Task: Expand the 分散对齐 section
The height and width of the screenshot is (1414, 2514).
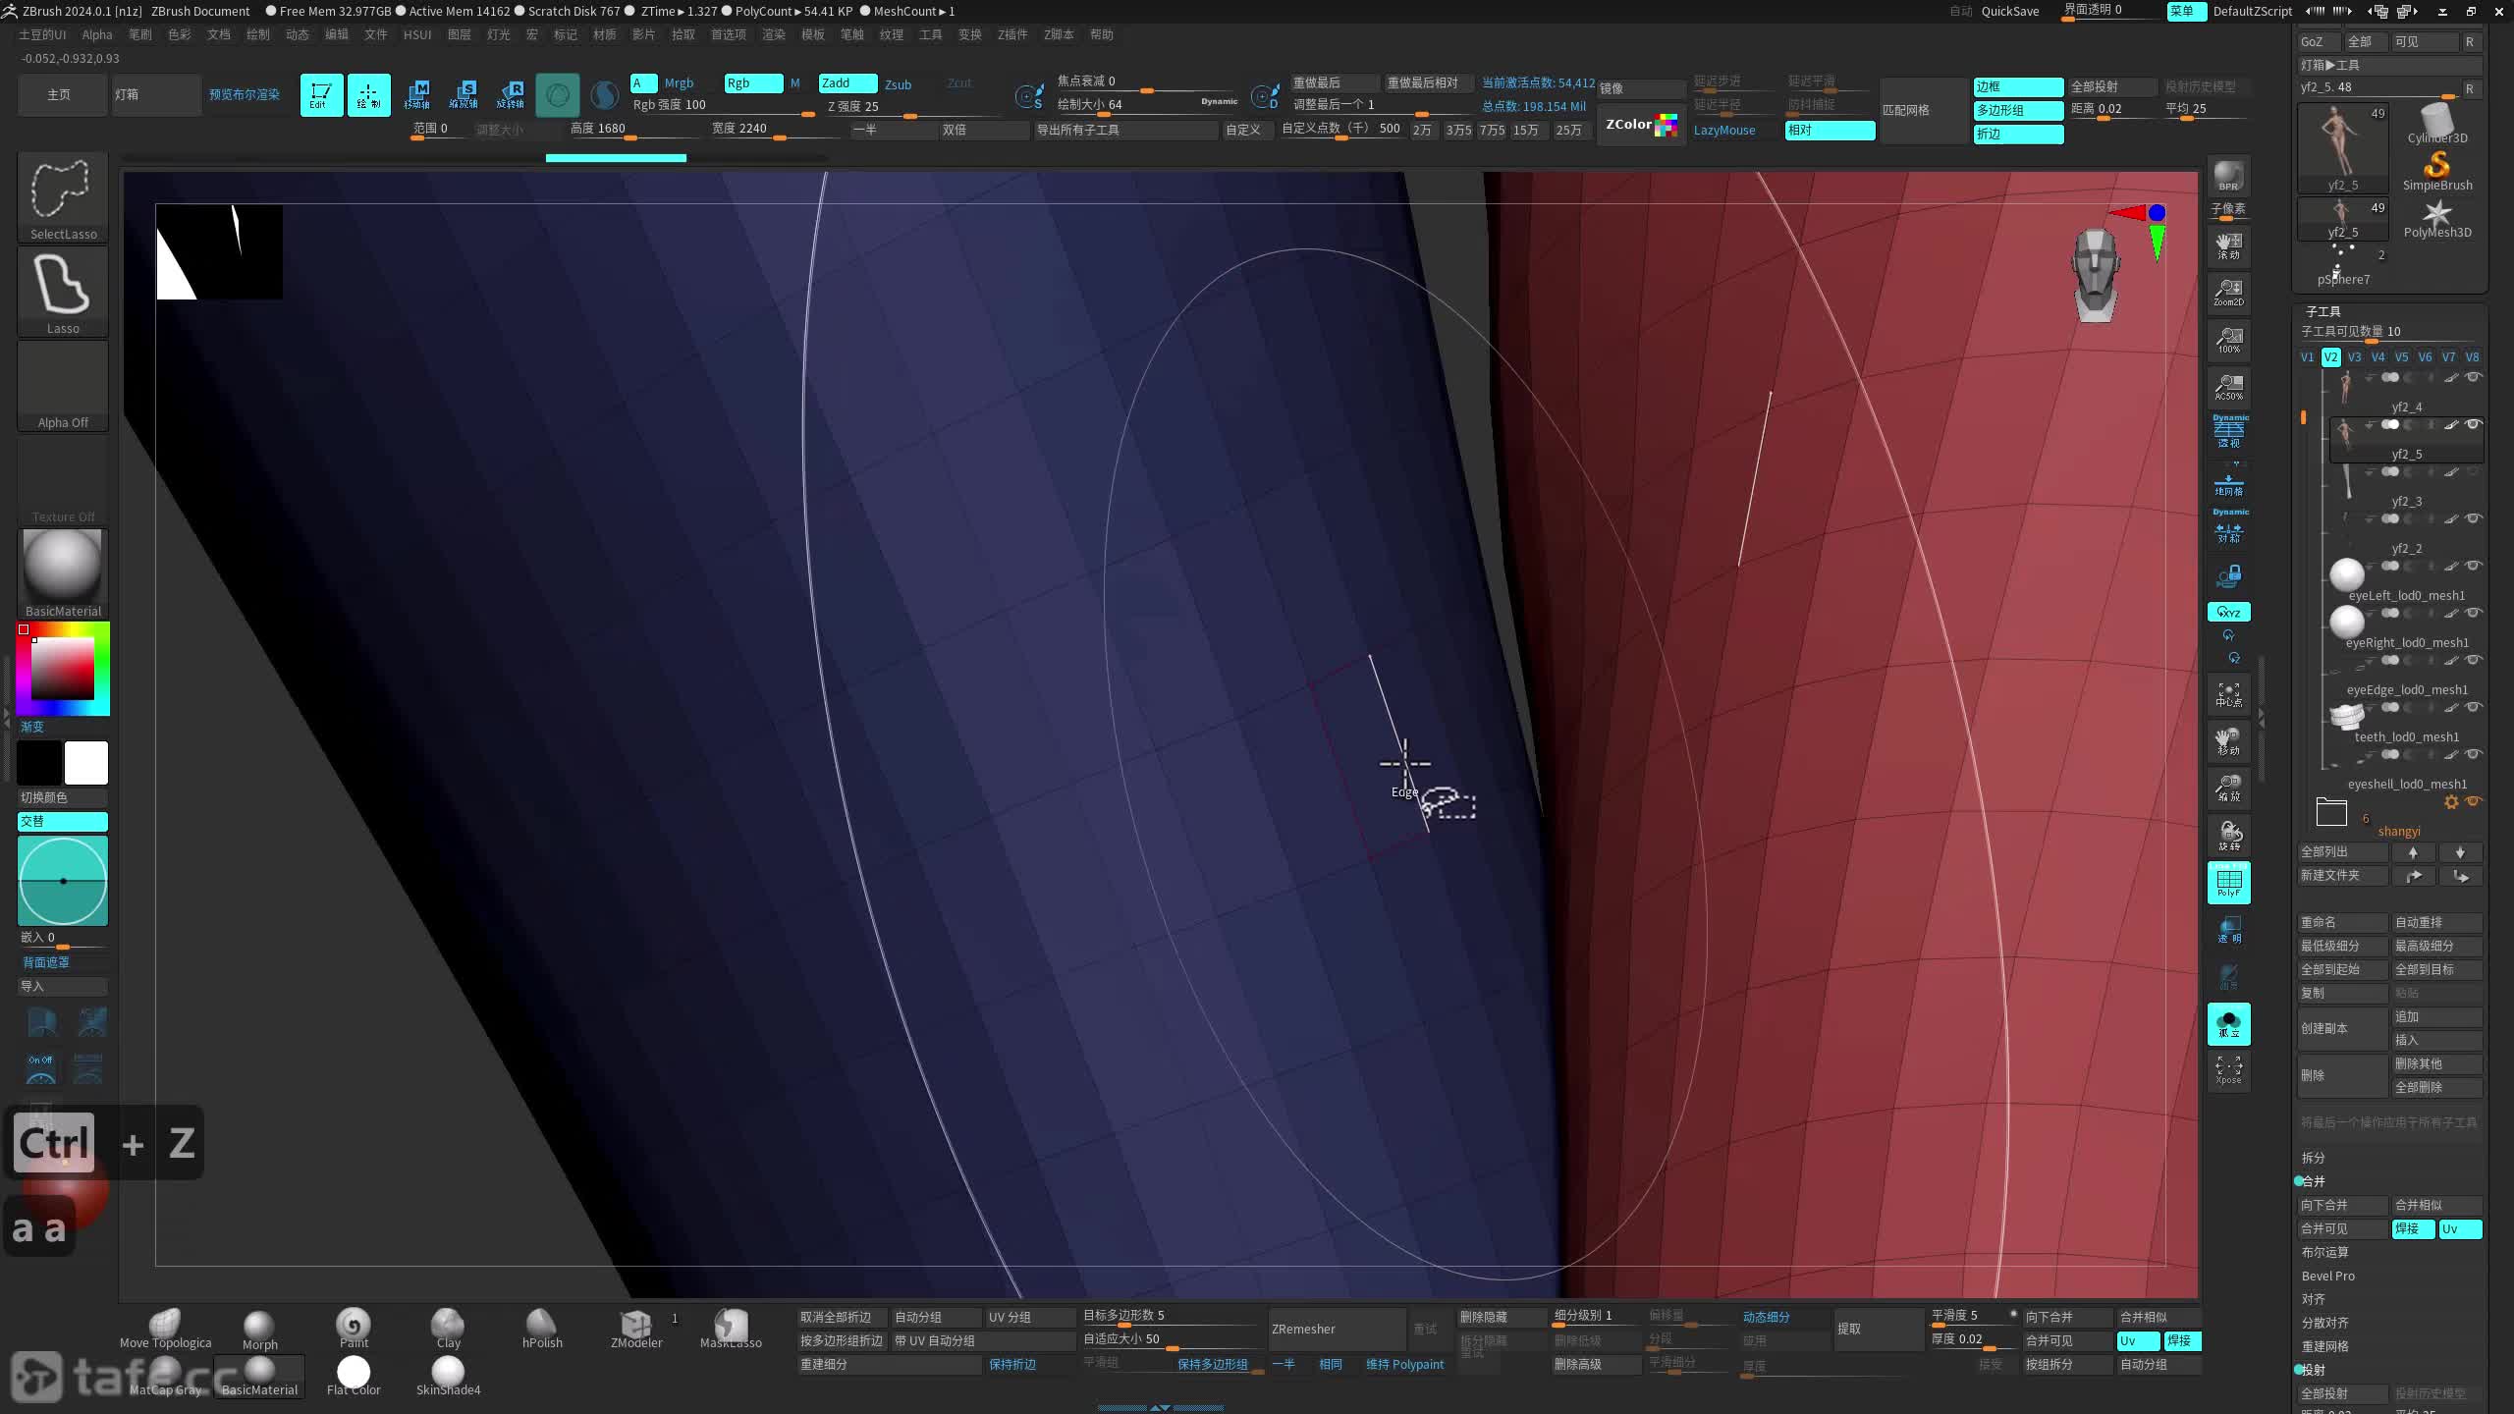Action: tap(2324, 1323)
